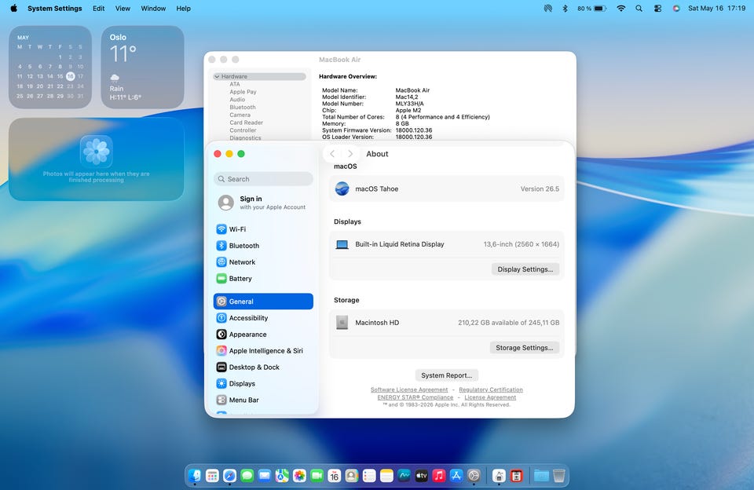This screenshot has width=754, height=490.
Task: Click the Storage Settings button
Action: [524, 348]
